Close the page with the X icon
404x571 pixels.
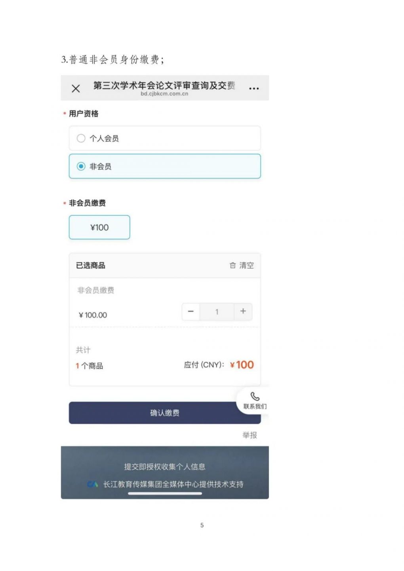(x=76, y=88)
